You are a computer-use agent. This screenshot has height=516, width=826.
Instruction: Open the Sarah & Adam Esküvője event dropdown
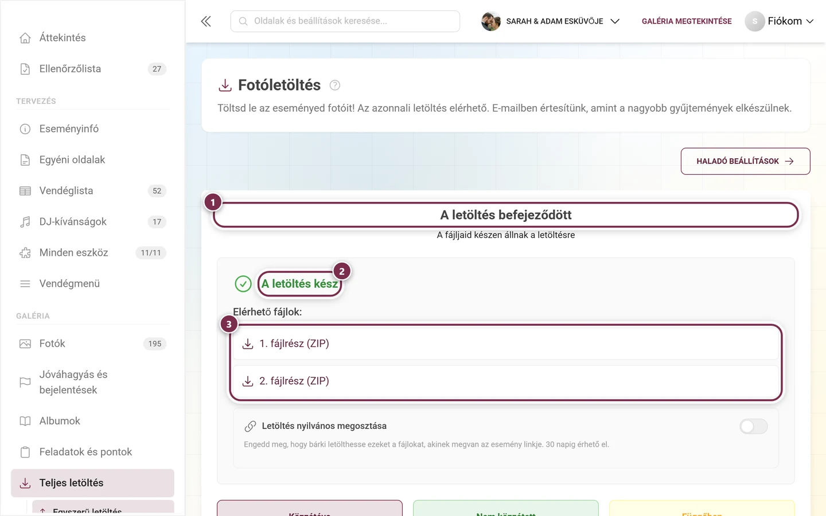point(551,21)
